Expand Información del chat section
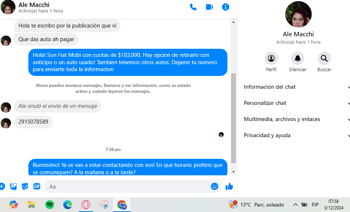Image resolution: width=350 pixels, height=212 pixels. [x=297, y=87]
